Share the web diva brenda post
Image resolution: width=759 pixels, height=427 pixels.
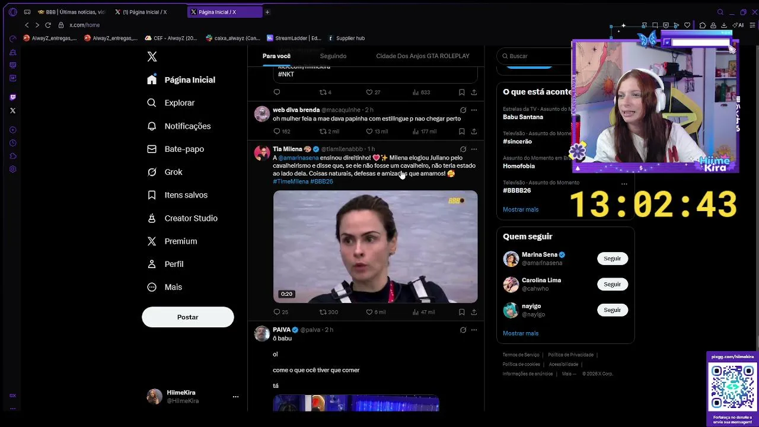coord(474,131)
